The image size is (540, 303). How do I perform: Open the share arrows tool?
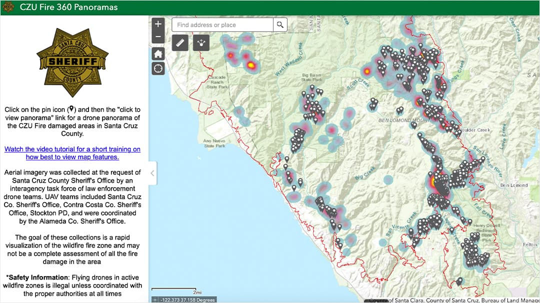pyautogui.click(x=201, y=42)
